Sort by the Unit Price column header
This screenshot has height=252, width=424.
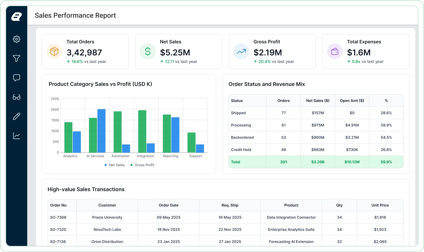[380, 205]
